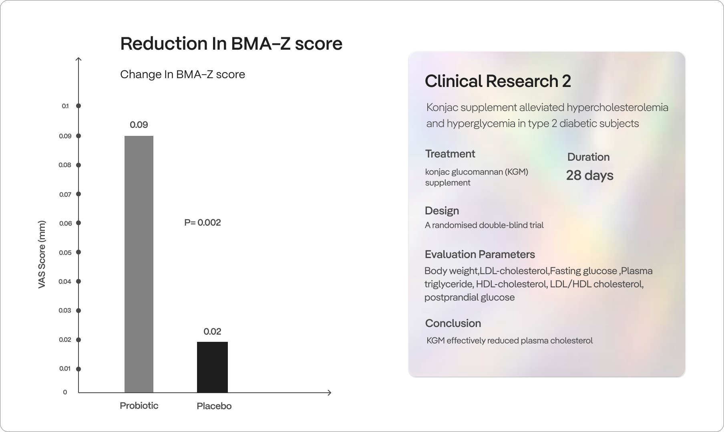The height and width of the screenshot is (432, 724).
Task: Click the dark Placebo bar
Action: [212, 367]
